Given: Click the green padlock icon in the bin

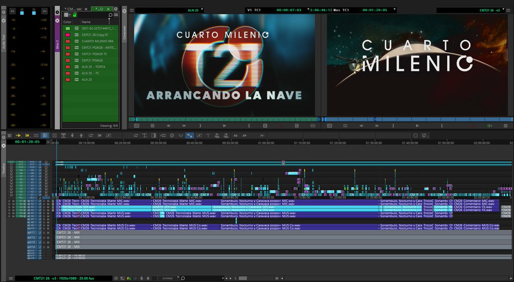Looking at the screenshot, I should pos(75,15).
